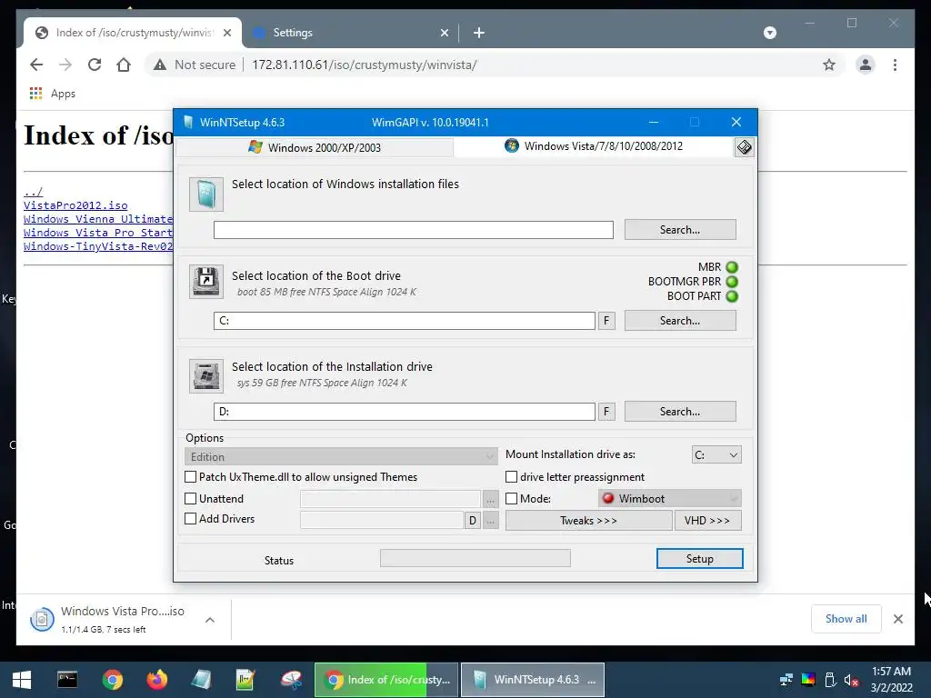Click the BOOTMGR PBR green status indicator
This screenshot has width=931, height=698.
click(x=732, y=282)
